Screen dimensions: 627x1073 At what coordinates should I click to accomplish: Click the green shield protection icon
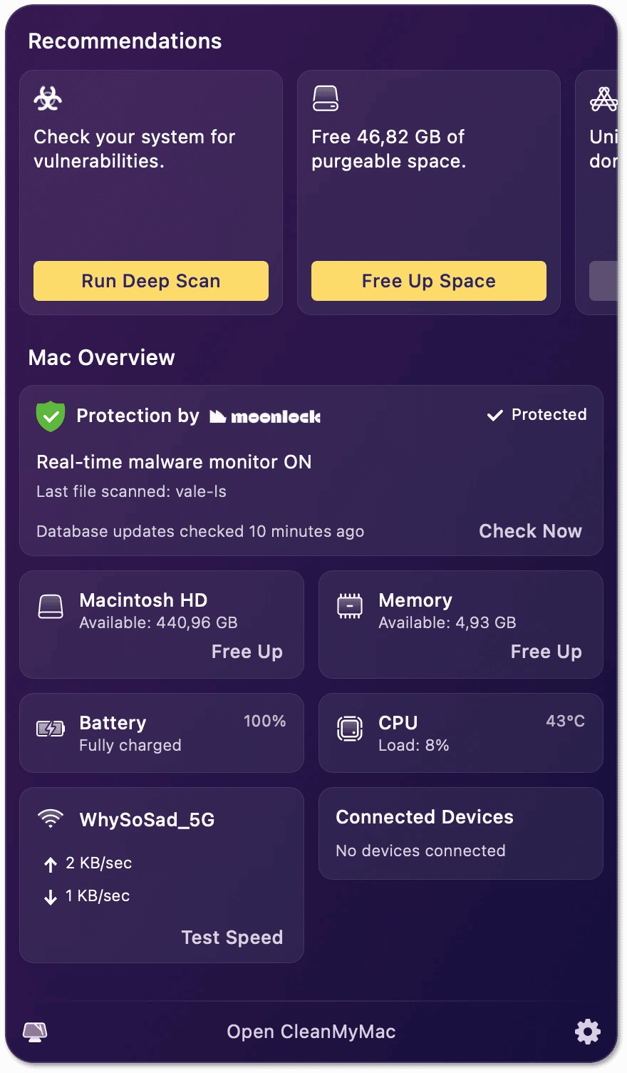[x=51, y=416]
